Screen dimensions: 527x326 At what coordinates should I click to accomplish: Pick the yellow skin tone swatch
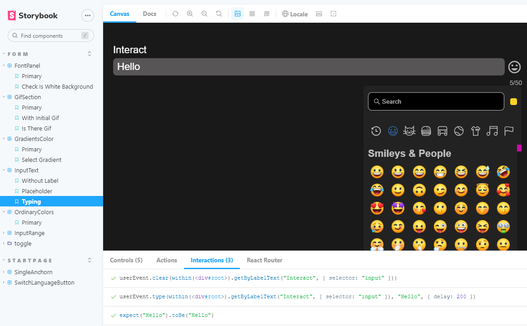click(513, 101)
